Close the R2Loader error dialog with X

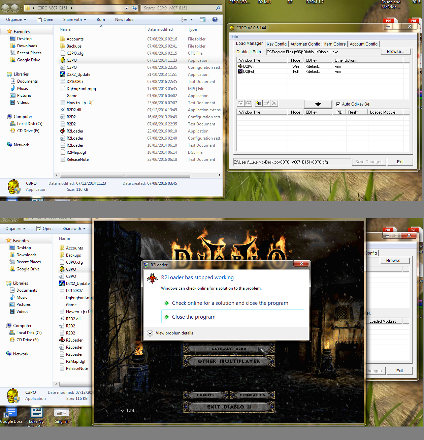(301, 264)
